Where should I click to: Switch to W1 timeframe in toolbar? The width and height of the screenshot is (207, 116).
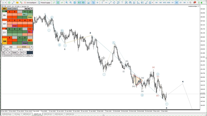pyautogui.click(x=185, y=2)
